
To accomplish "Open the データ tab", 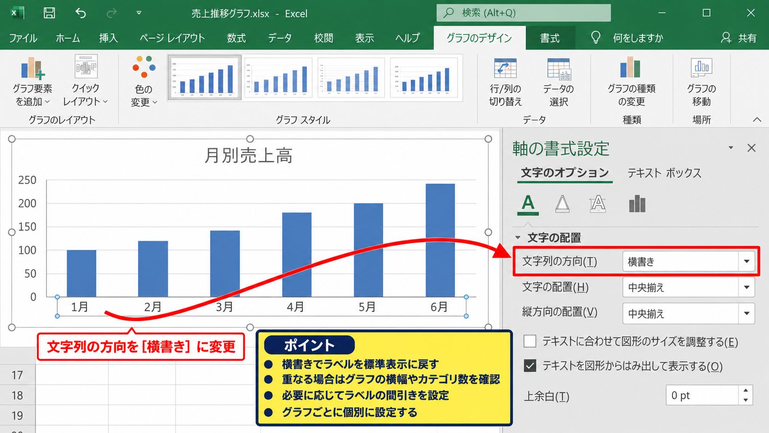I will click(280, 38).
